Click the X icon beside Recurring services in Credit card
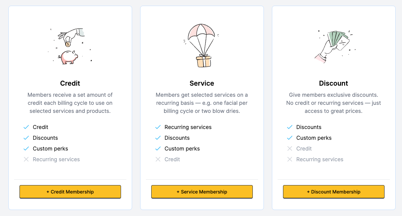The height and width of the screenshot is (216, 402). pyautogui.click(x=26, y=159)
